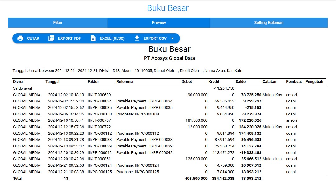The width and height of the screenshot is (336, 181).
Task: Select invoice III/JT-000689 in the table
Action: coord(99,95)
